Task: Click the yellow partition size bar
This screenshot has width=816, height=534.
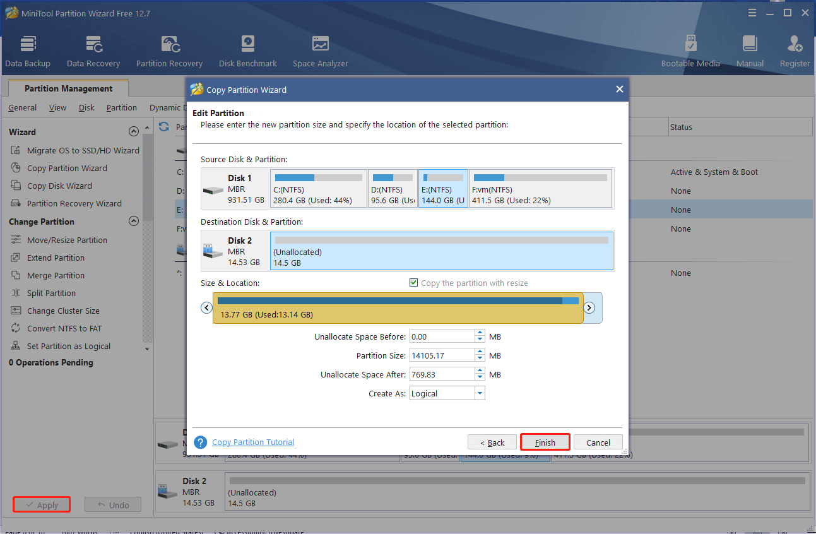Action: (x=398, y=308)
